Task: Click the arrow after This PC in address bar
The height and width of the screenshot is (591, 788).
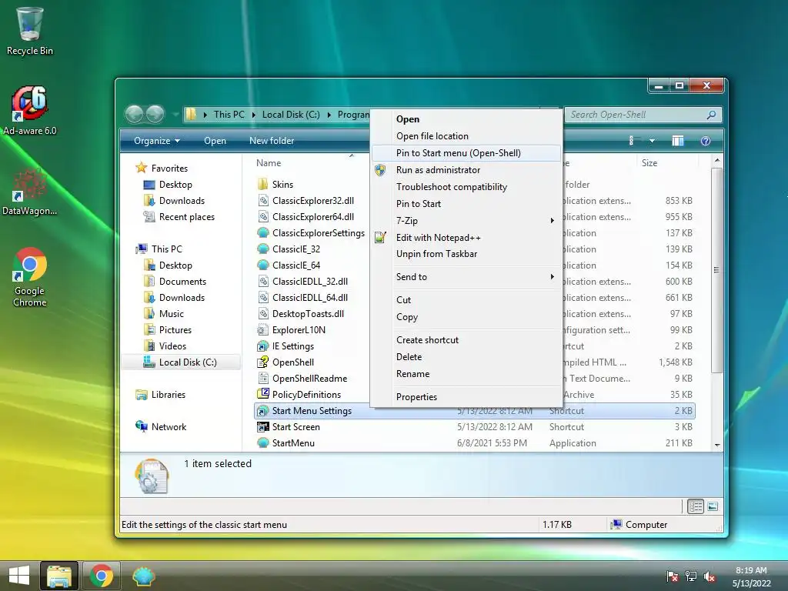Action: [x=254, y=115]
